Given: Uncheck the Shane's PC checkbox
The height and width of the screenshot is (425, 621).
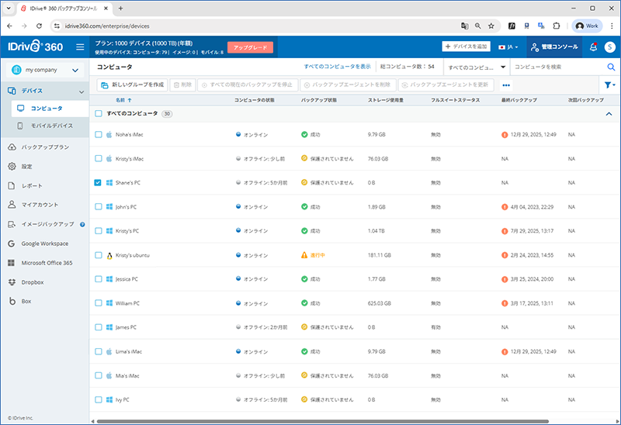Looking at the screenshot, I should (98, 183).
